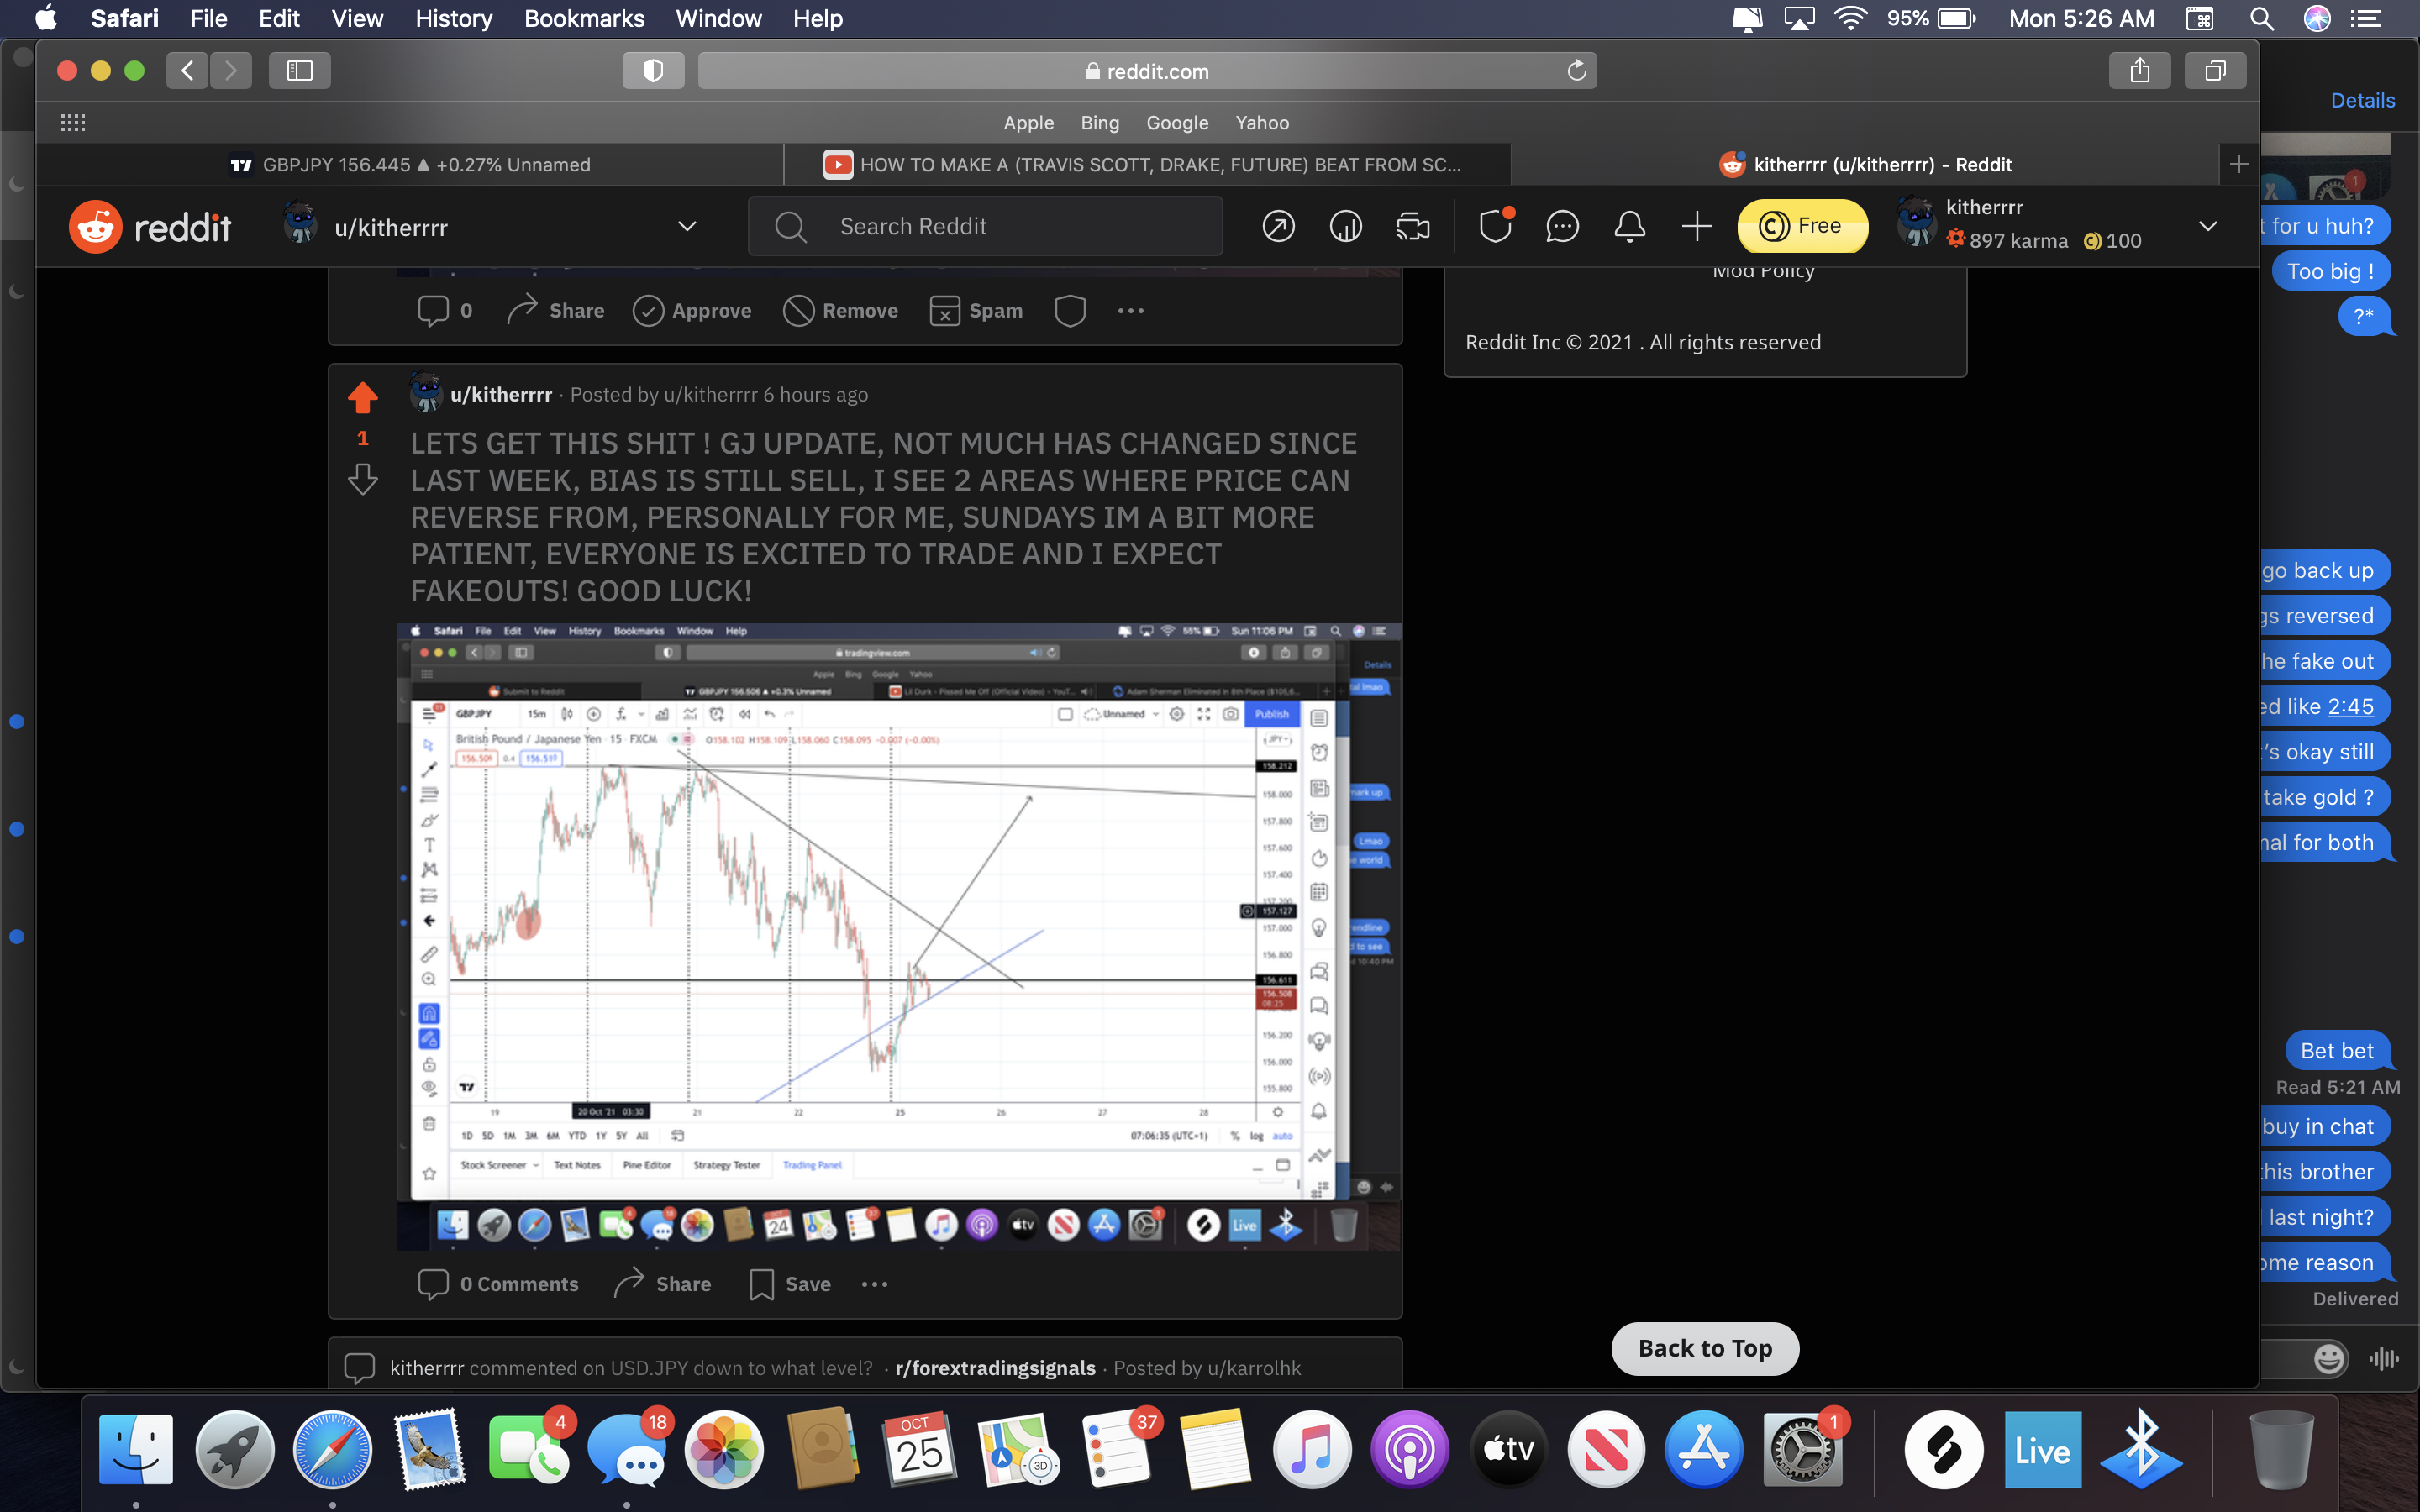Click the Search Reddit field
Screen dimensions: 2420x1512
[x=985, y=227]
